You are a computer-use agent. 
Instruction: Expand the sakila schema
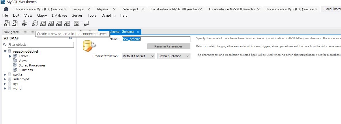(x=5, y=75)
